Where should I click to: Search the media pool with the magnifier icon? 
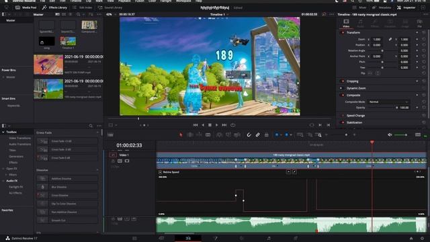coord(79,14)
